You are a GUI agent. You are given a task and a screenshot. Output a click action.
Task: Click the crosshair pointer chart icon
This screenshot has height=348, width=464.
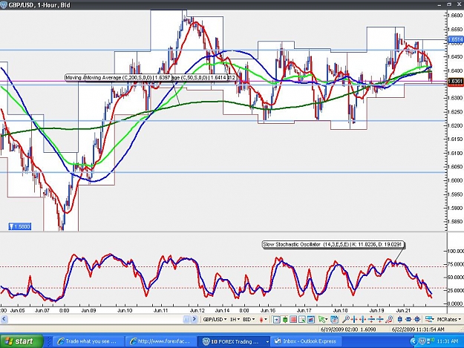302,319
